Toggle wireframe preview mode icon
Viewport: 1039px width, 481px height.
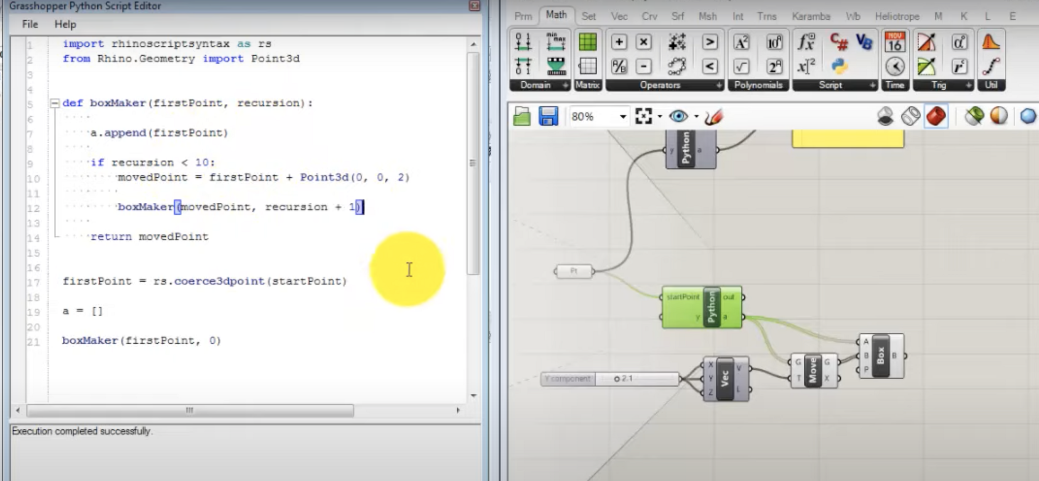(911, 116)
